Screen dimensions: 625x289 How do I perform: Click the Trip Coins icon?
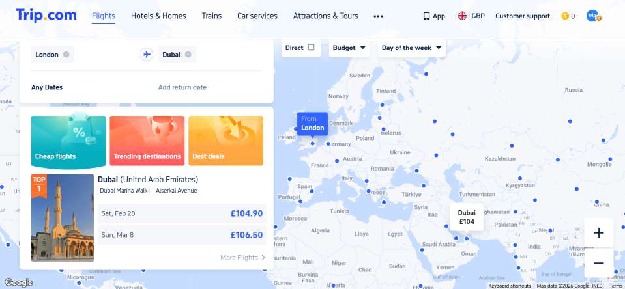point(565,16)
